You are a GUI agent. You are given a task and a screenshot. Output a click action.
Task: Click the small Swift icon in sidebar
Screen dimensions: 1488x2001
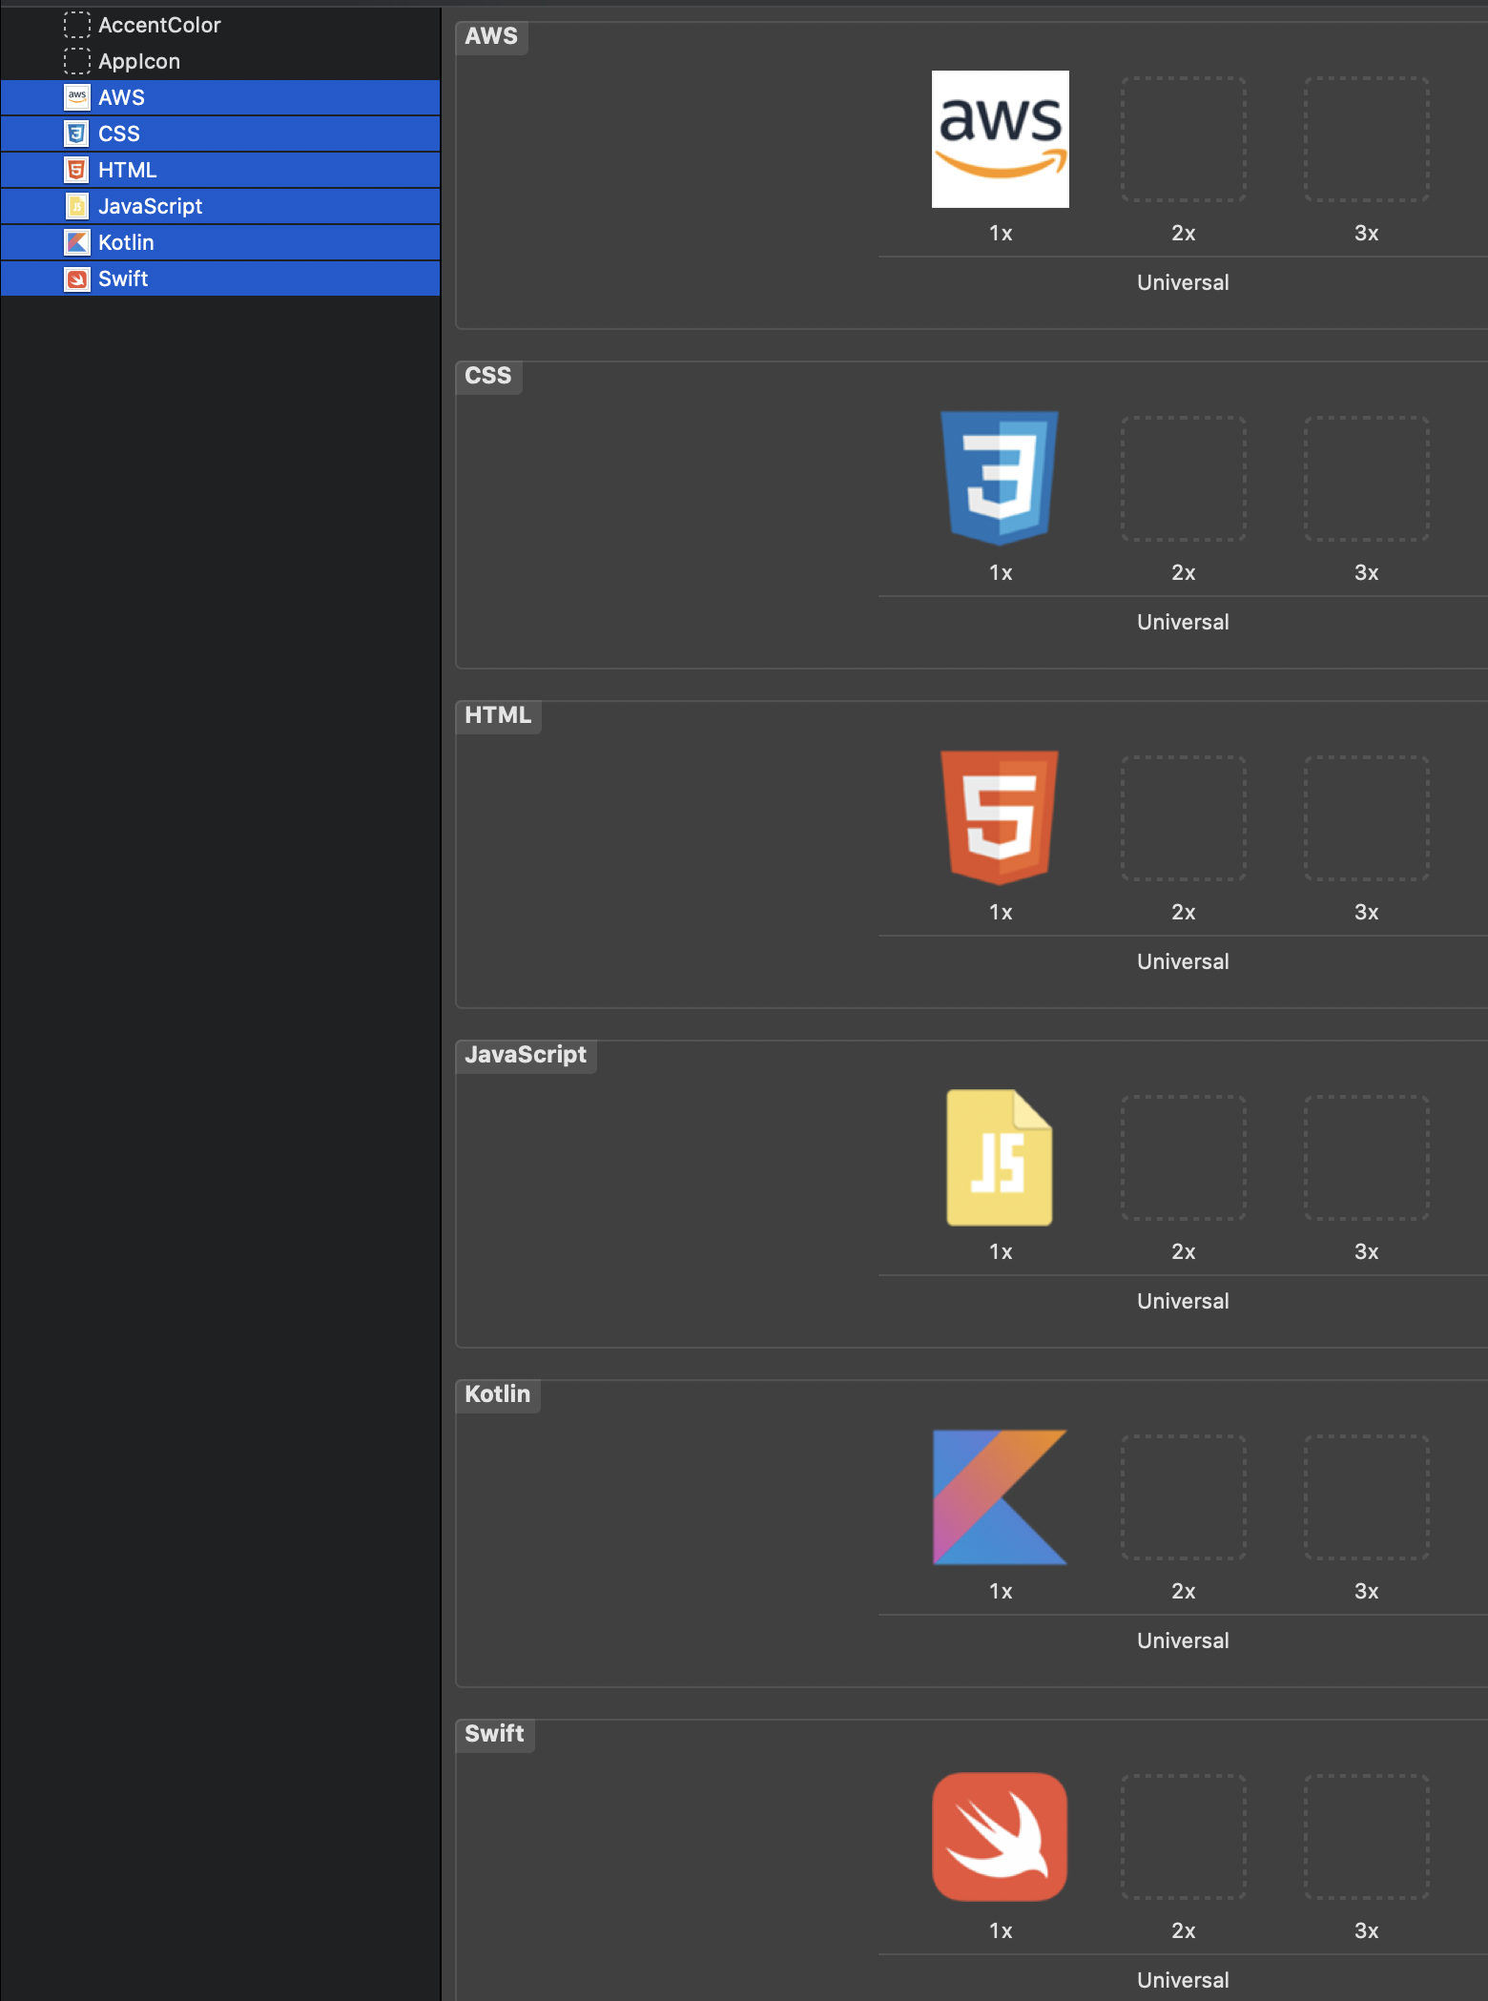(x=77, y=278)
